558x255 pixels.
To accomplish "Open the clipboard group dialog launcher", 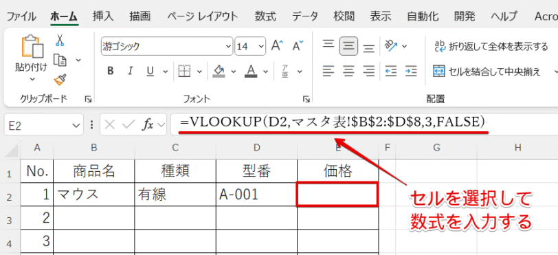I will tap(88, 100).
